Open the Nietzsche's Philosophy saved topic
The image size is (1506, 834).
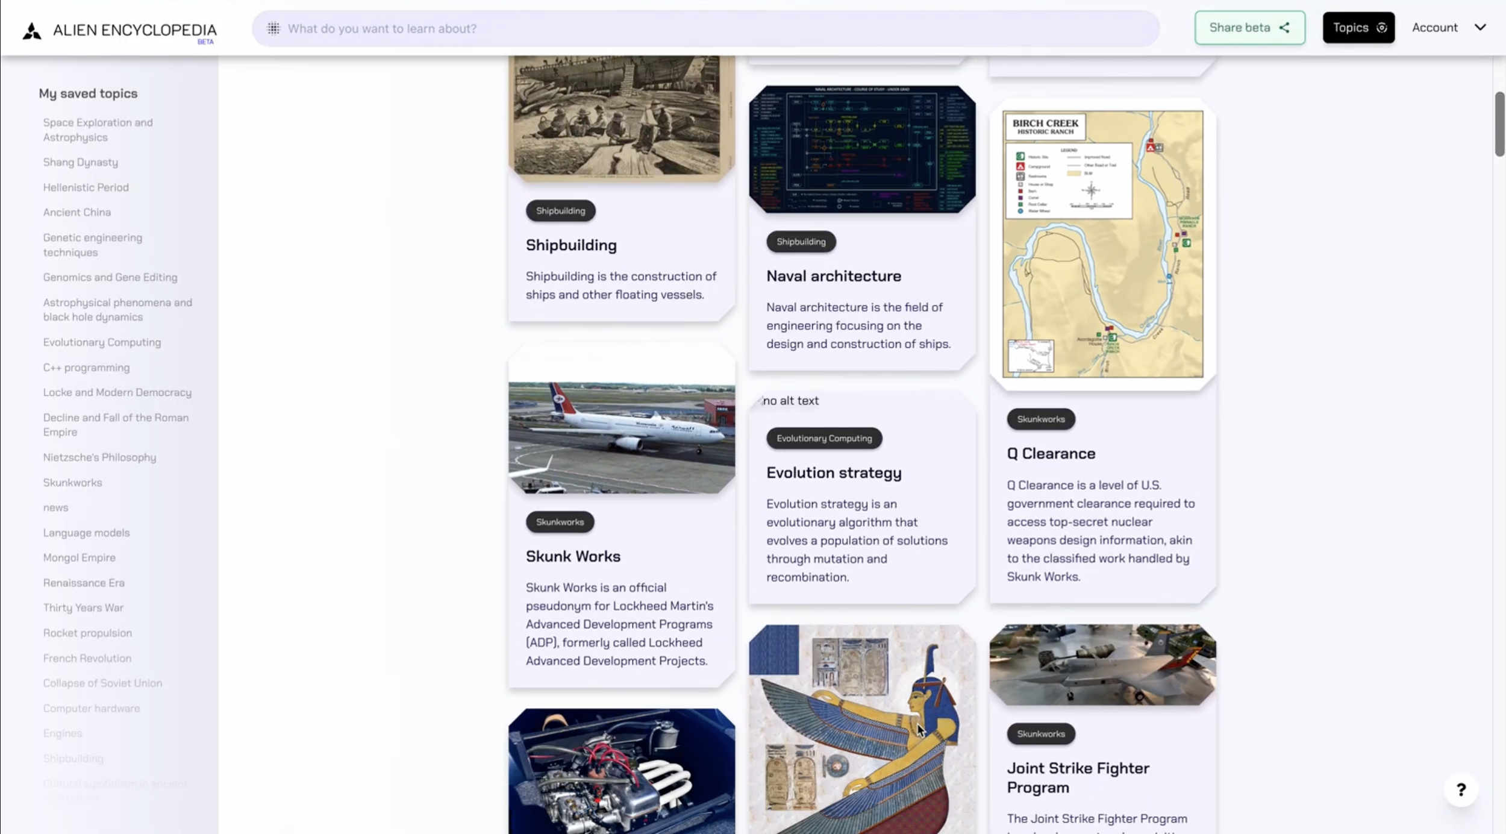[99, 457]
